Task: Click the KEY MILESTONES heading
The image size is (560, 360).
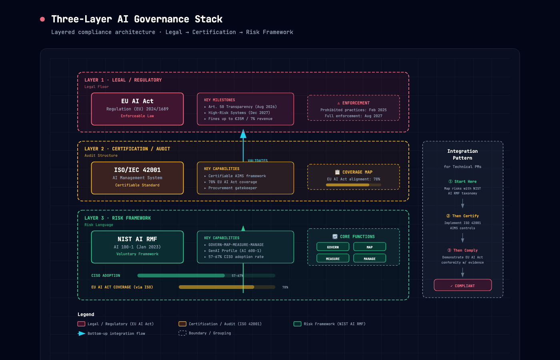Action: pyautogui.click(x=220, y=100)
